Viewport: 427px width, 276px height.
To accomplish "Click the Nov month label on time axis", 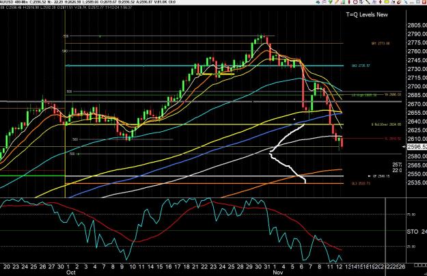I will point(278,272).
